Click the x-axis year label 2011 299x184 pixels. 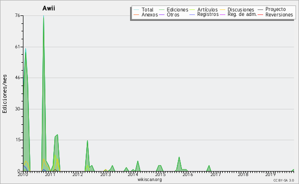pyautogui.click(x=50, y=174)
